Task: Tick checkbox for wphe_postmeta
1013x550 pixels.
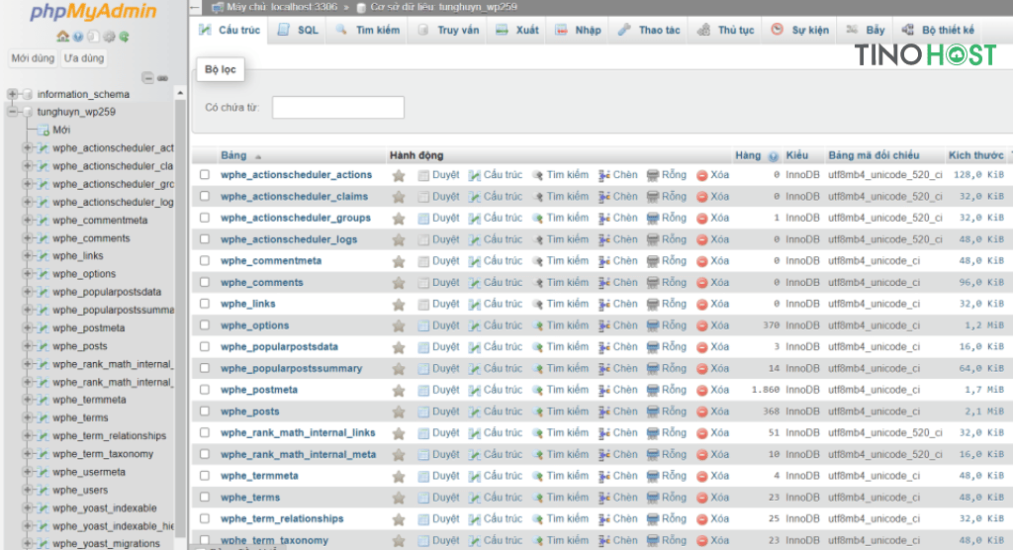Action: point(205,389)
